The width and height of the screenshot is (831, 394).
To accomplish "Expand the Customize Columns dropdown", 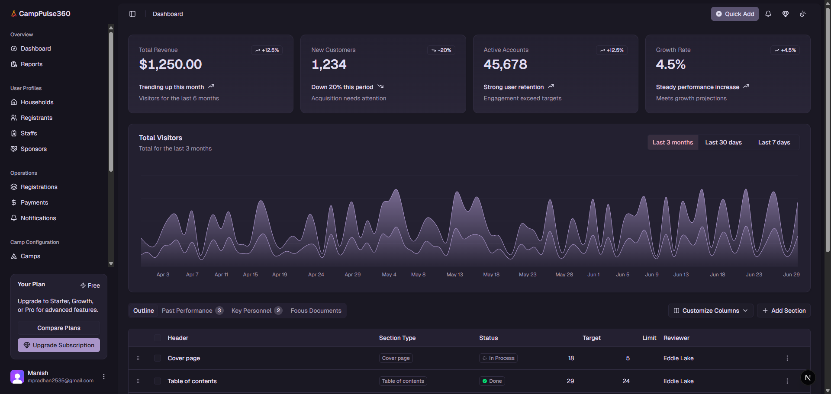I will [x=710, y=311].
